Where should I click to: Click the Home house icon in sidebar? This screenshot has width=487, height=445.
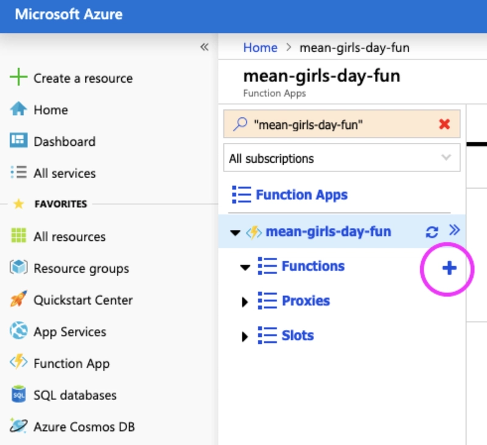(x=18, y=109)
